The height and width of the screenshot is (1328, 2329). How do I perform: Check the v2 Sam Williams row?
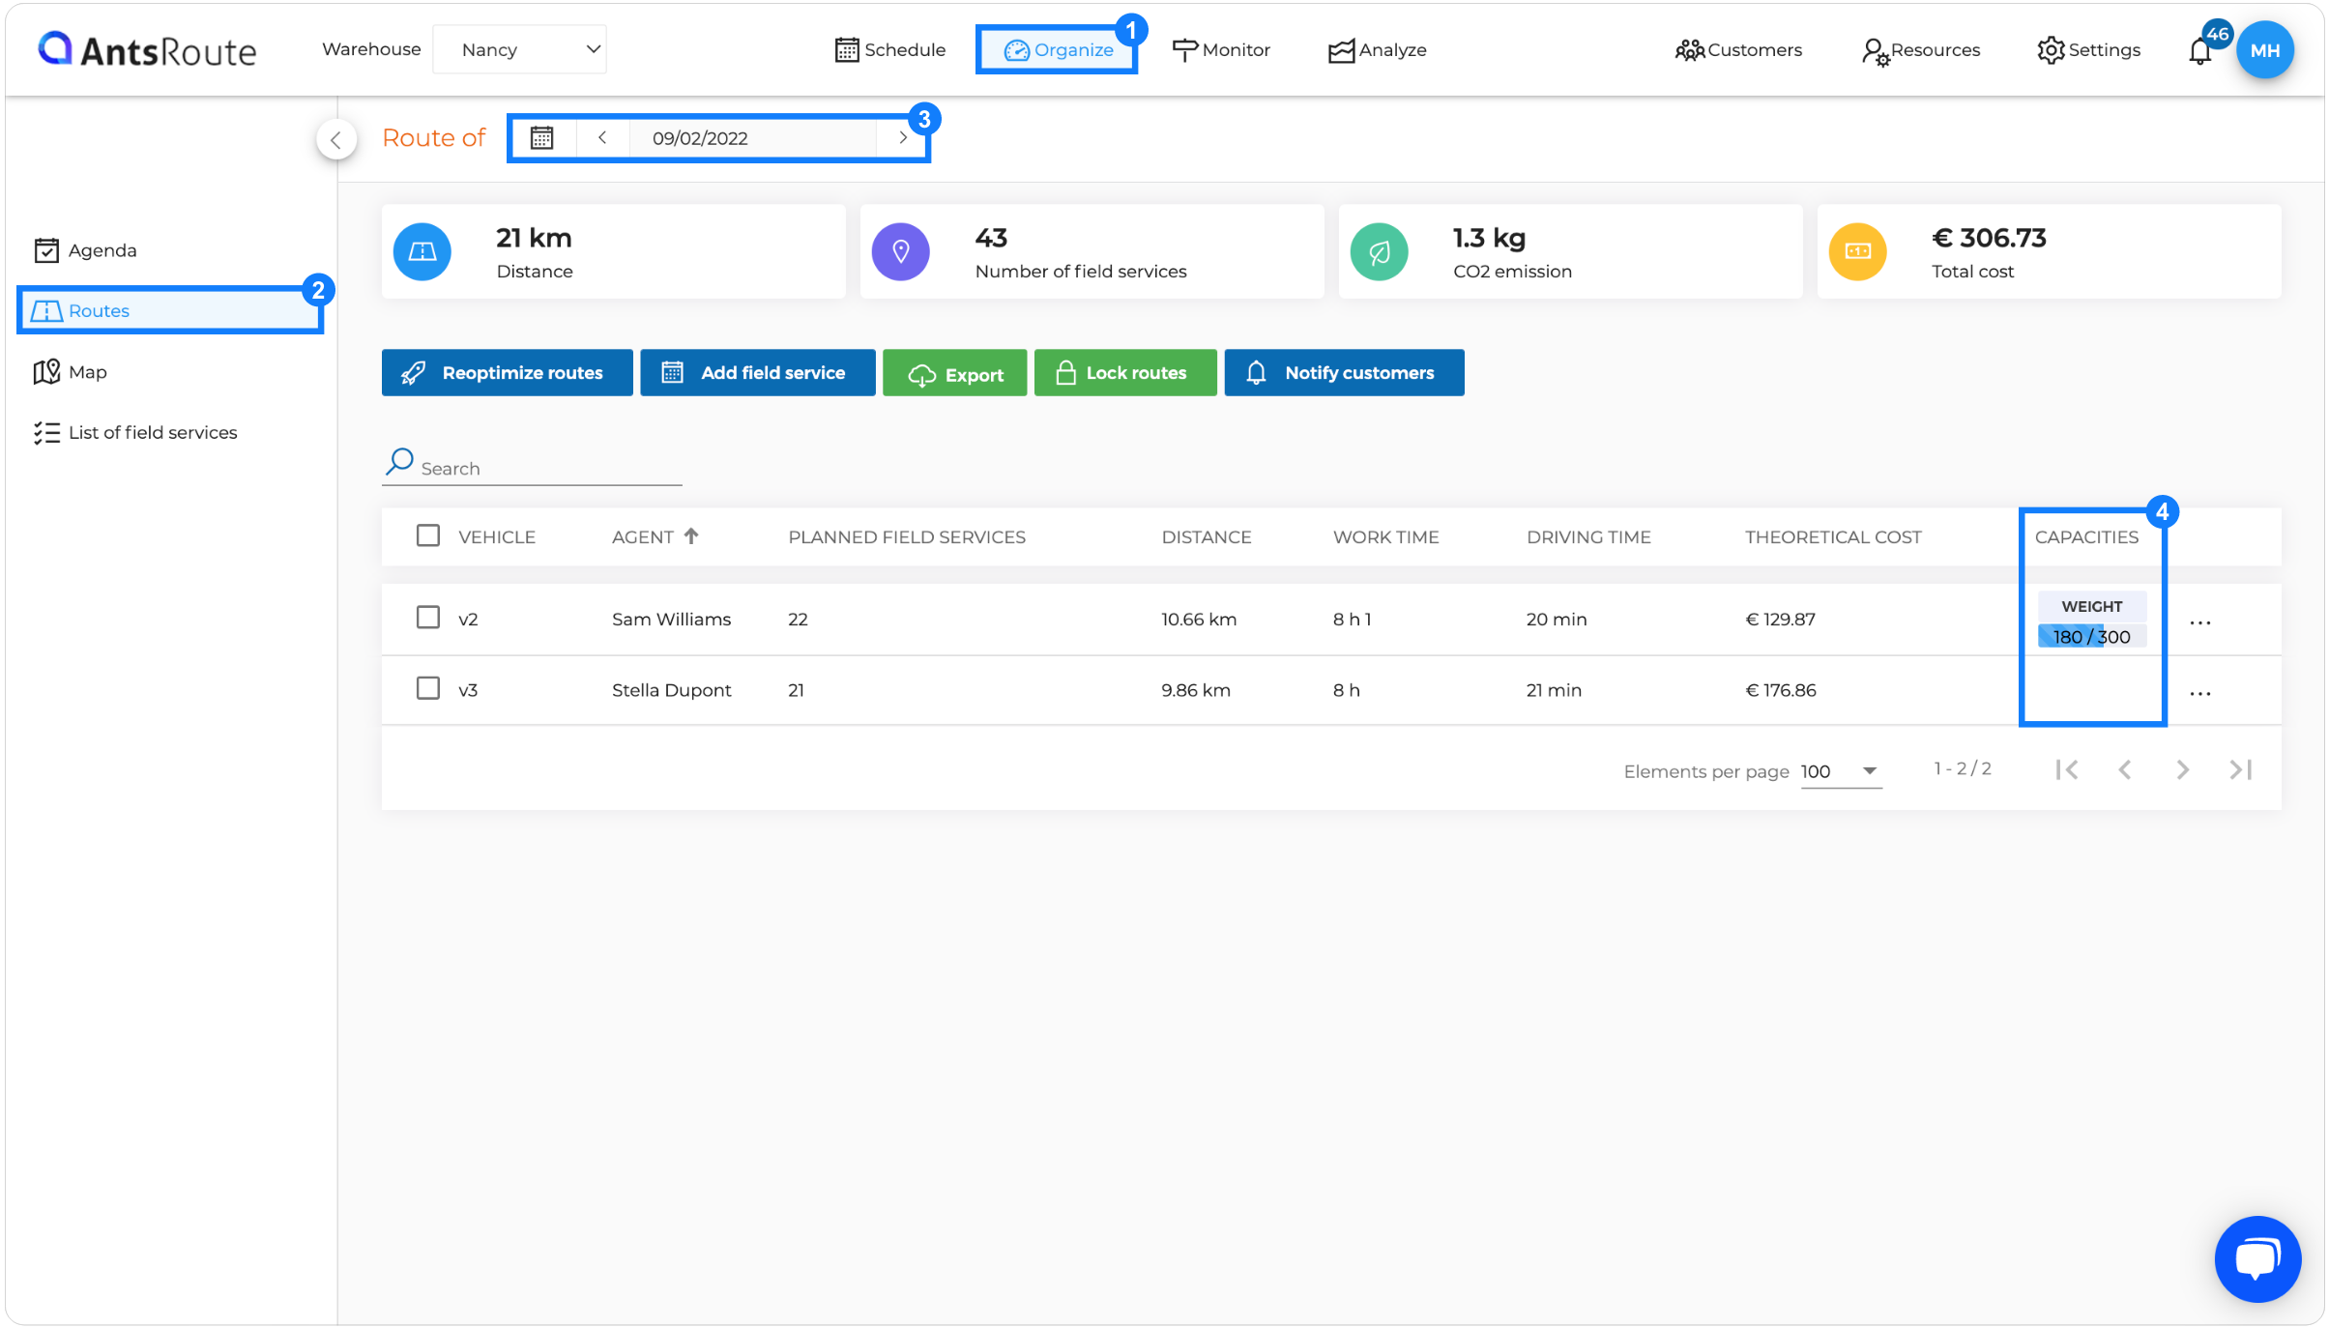coord(427,617)
